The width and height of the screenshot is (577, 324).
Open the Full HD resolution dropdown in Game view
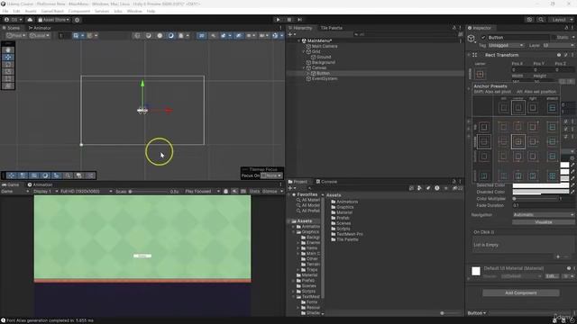[x=87, y=192]
